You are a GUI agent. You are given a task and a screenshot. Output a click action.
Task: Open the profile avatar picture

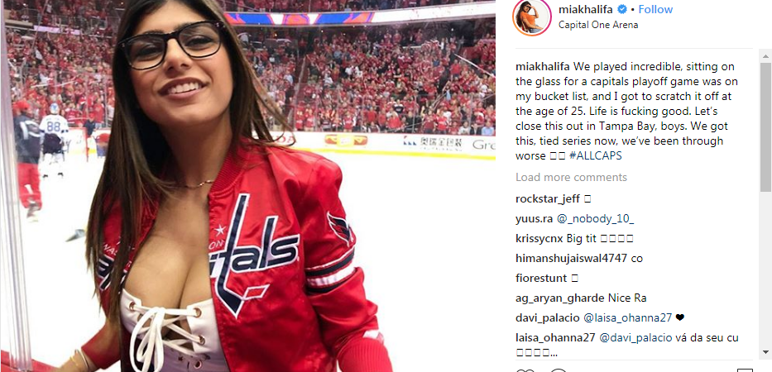tap(532, 17)
